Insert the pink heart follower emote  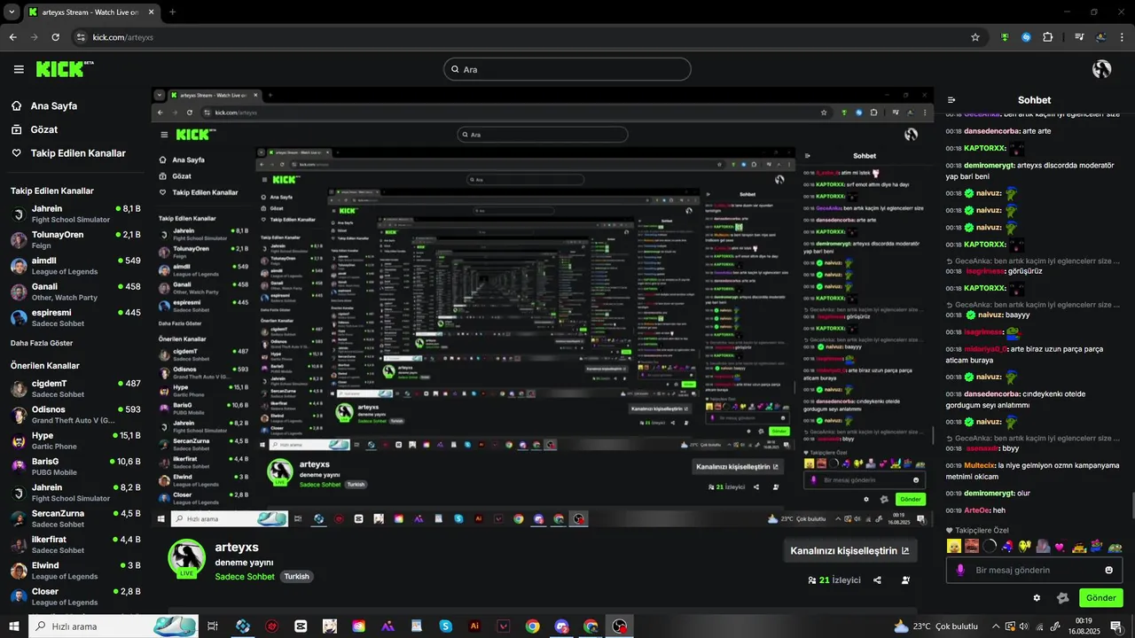(1059, 546)
